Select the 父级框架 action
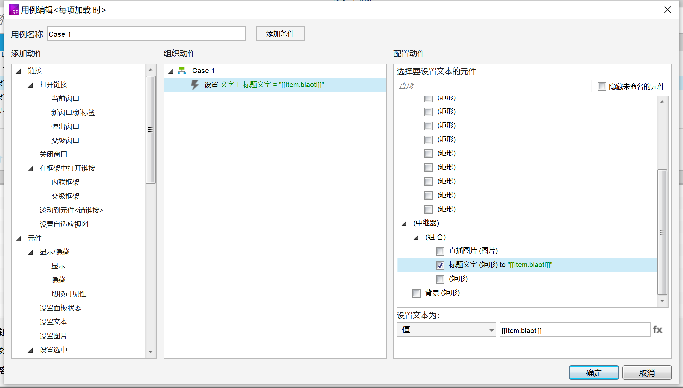Image resolution: width=683 pixels, height=388 pixels. (65, 196)
